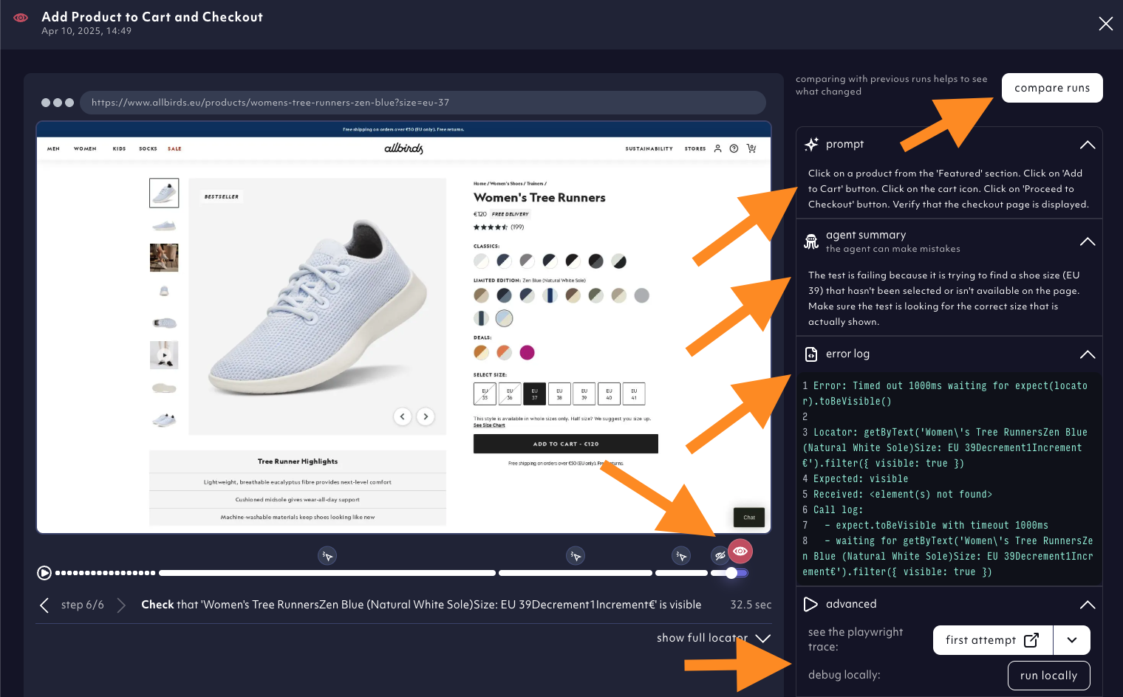Select size EU 39 in the preview
Viewport: 1123px width, 697px height.
[x=584, y=394]
